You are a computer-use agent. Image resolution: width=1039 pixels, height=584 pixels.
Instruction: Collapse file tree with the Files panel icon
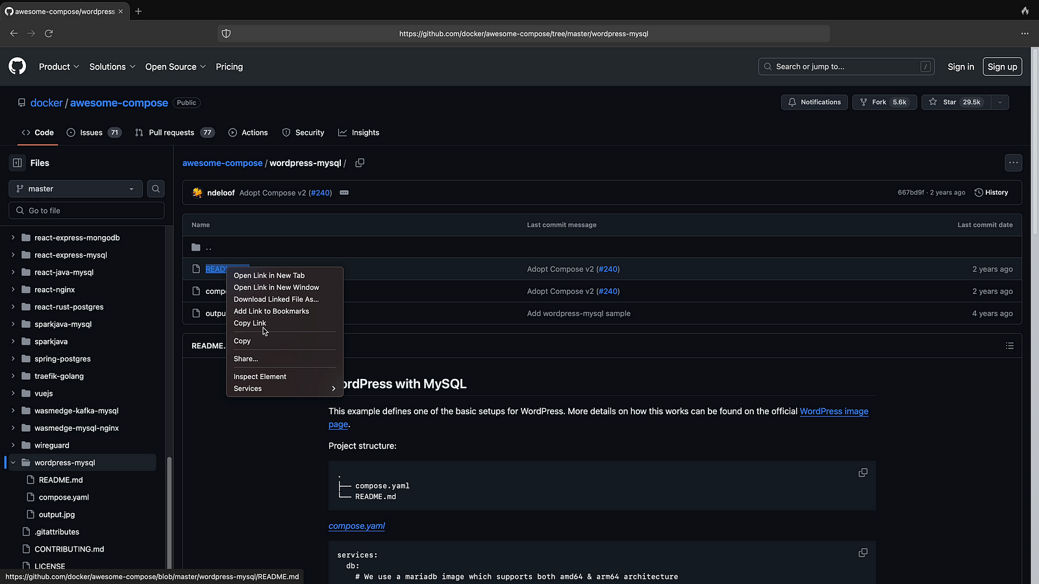coord(18,163)
